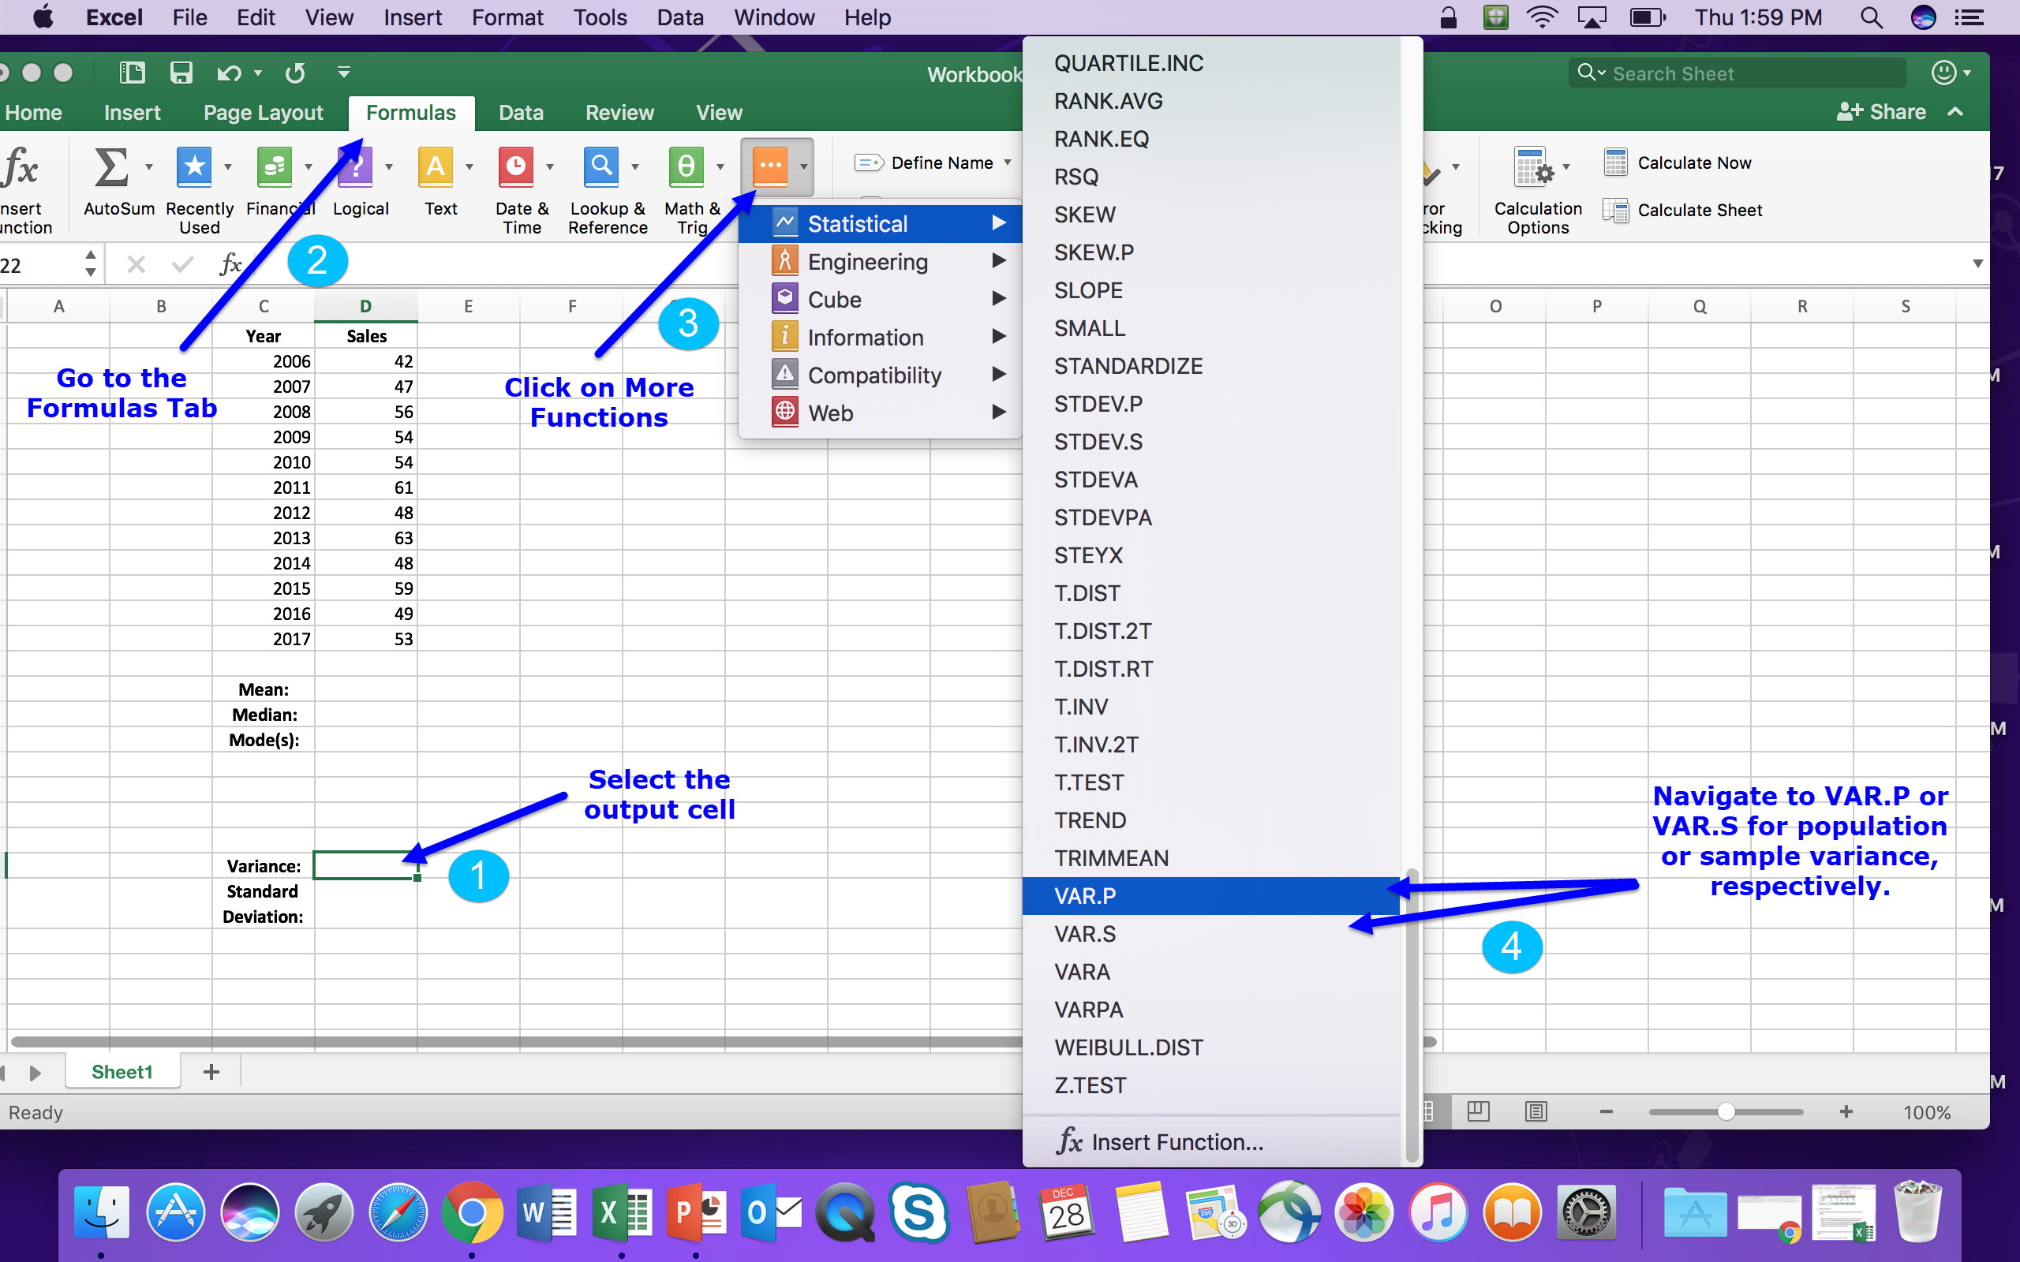Open the Recently Used functions icon
The image size is (2020, 1262).
(194, 168)
